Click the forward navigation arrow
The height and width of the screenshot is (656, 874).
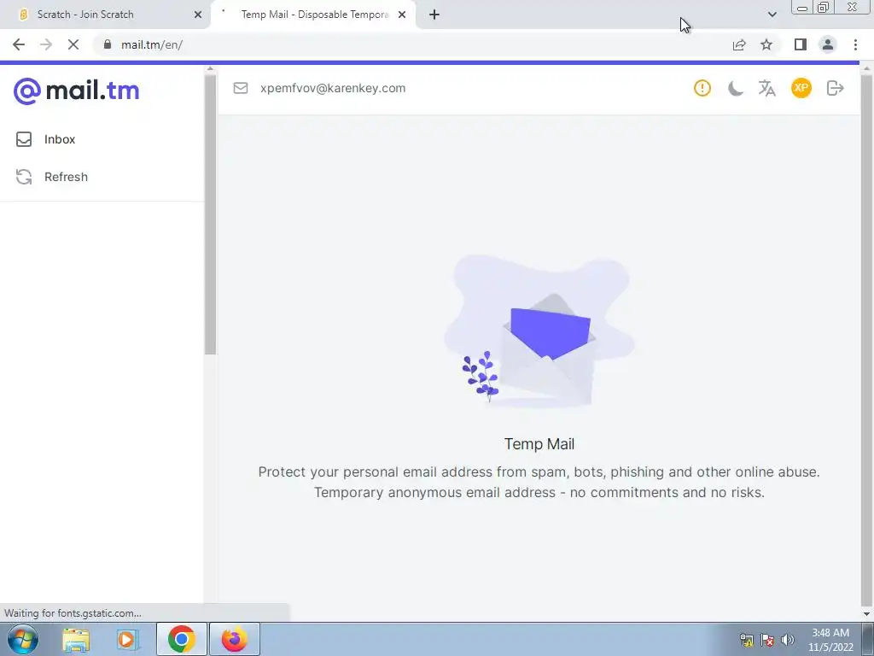[x=46, y=44]
